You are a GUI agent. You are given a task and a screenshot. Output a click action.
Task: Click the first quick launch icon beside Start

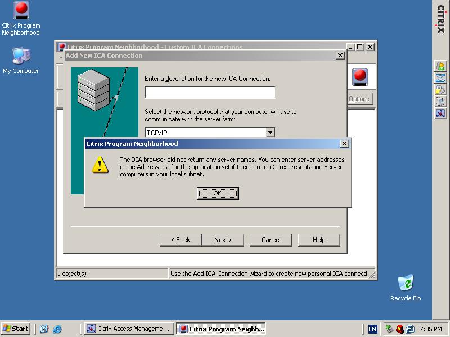click(x=44, y=329)
